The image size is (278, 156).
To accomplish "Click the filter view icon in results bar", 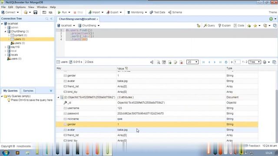I will (164, 62).
